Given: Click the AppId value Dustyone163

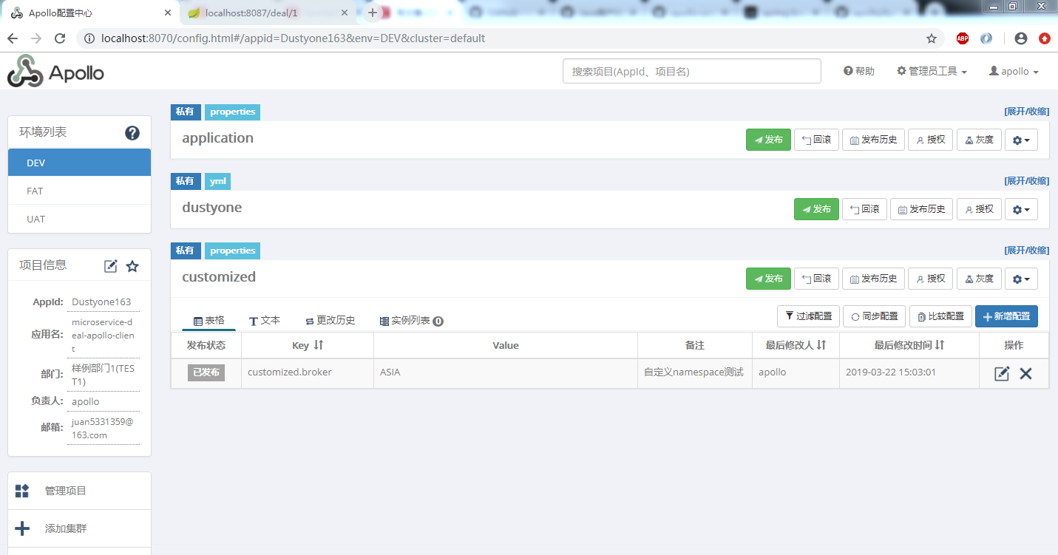Looking at the screenshot, I should tap(101, 302).
